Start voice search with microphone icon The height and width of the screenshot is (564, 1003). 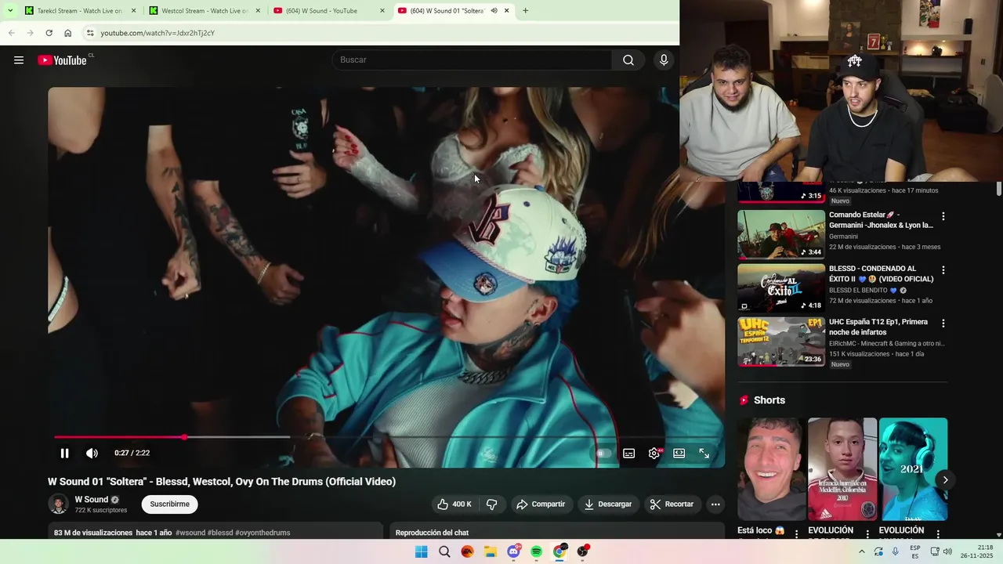[664, 60]
